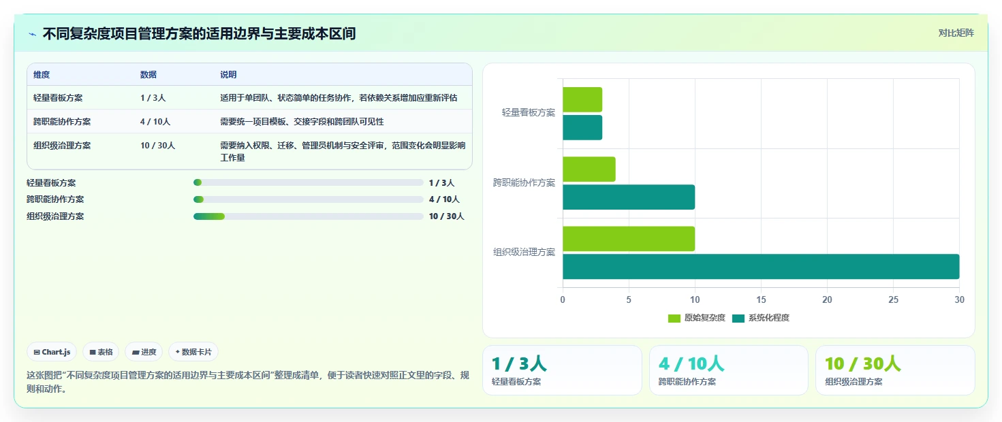Click description starting 适用于单团队
The height and width of the screenshot is (422, 1002).
tap(339, 97)
